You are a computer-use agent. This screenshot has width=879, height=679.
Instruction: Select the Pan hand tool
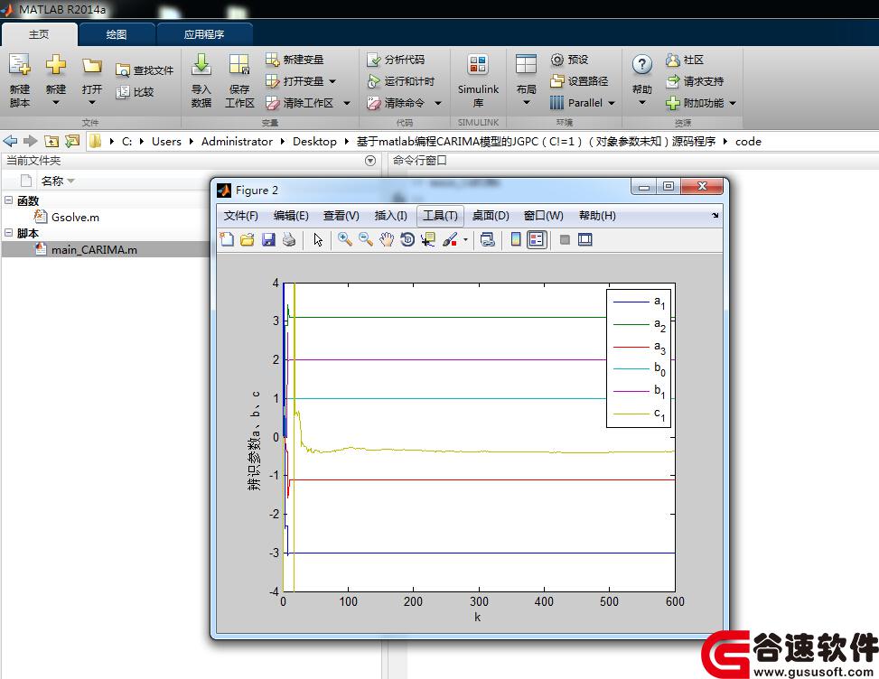click(387, 240)
